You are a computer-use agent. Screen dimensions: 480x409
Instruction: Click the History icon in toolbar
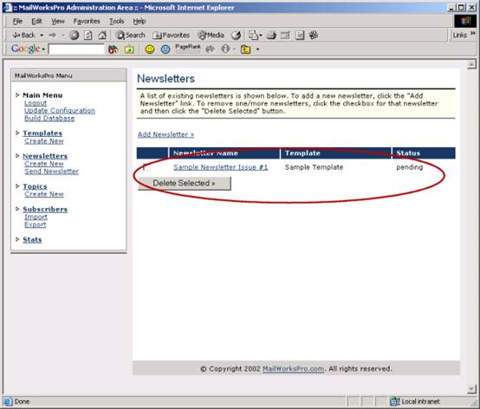pos(236,36)
